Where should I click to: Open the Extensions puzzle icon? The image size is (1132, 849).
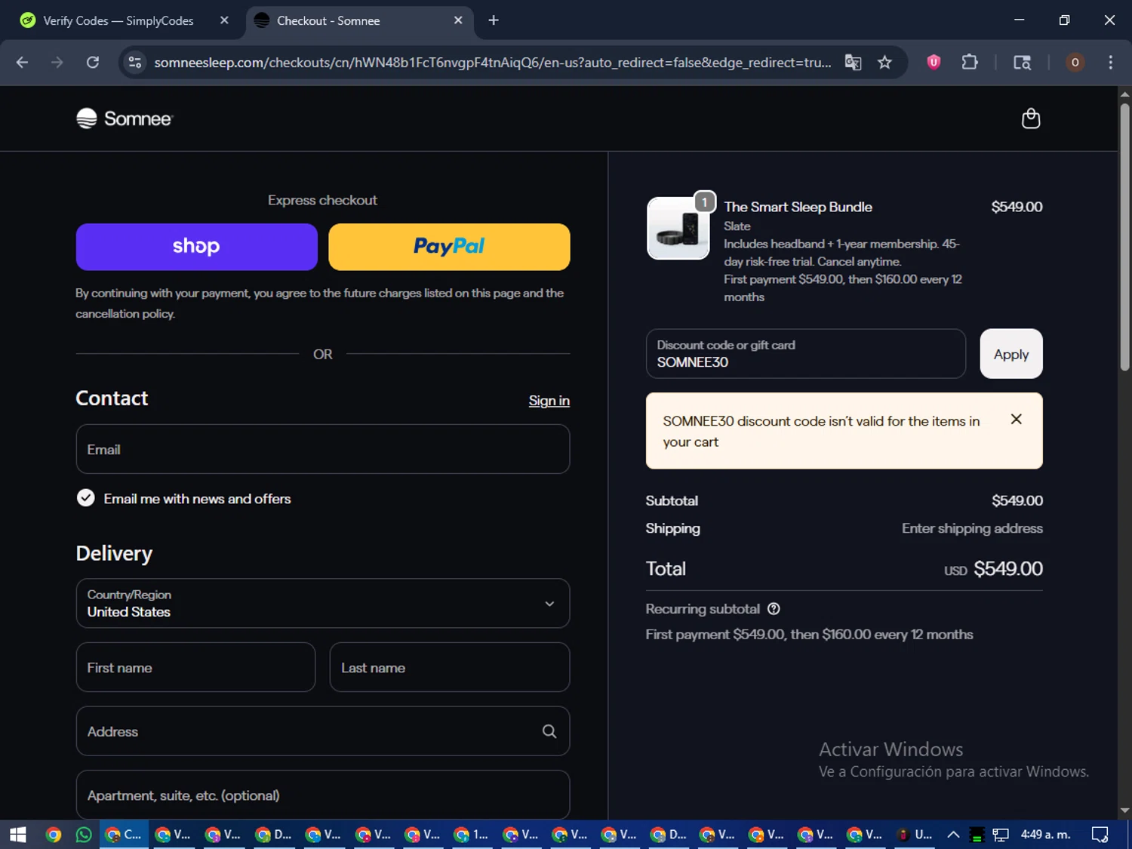pos(970,63)
